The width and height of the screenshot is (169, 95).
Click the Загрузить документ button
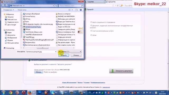[121, 71]
